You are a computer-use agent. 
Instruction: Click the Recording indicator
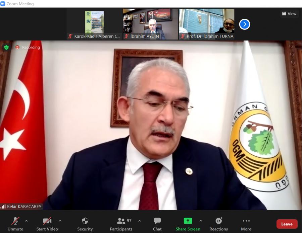tap(28, 47)
